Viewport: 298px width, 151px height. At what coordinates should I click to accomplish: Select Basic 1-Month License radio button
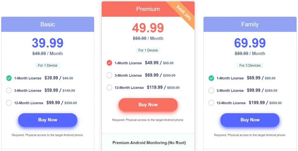[x=9, y=78]
